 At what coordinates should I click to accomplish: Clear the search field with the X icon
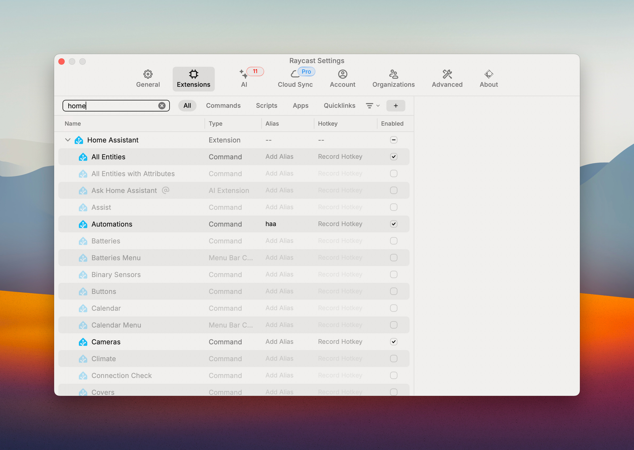(x=162, y=106)
